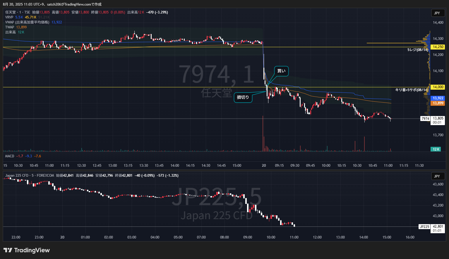Click the Japan 225 CFD · 5 · FOREXCOM title
Viewport: 449px width, 259px height.
pyautogui.click(x=30, y=175)
